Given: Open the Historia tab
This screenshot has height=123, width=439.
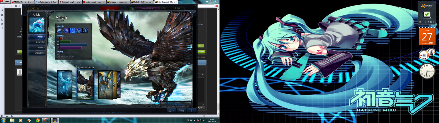Looking at the screenshot, I should tap(37, 48).
